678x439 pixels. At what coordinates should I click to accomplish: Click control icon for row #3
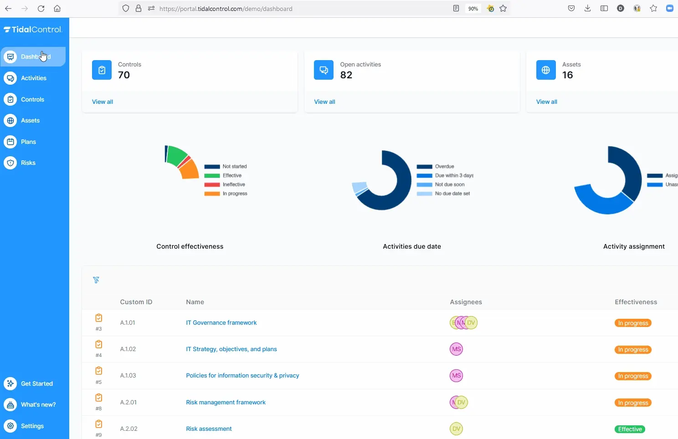(98, 318)
